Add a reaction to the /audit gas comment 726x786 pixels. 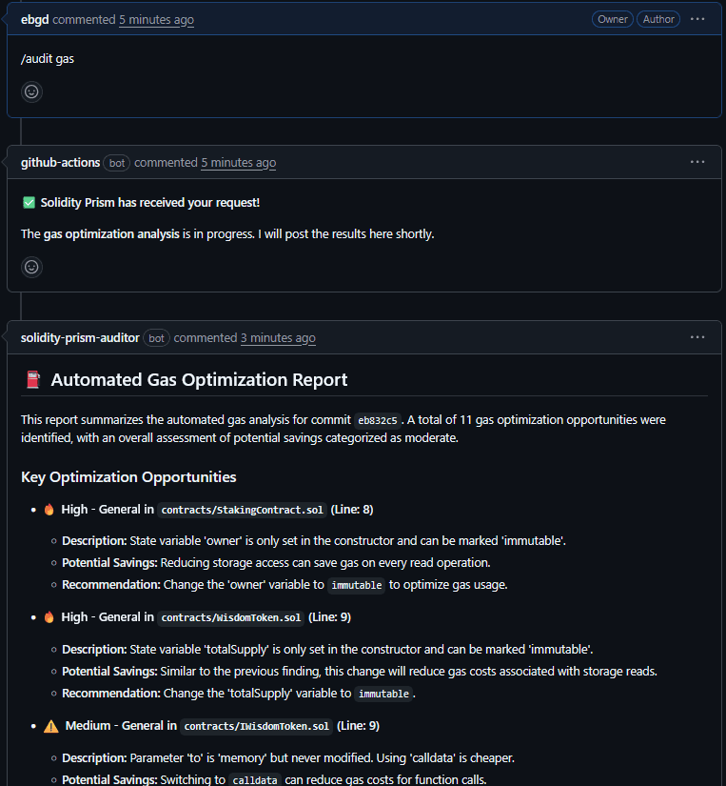(x=31, y=91)
